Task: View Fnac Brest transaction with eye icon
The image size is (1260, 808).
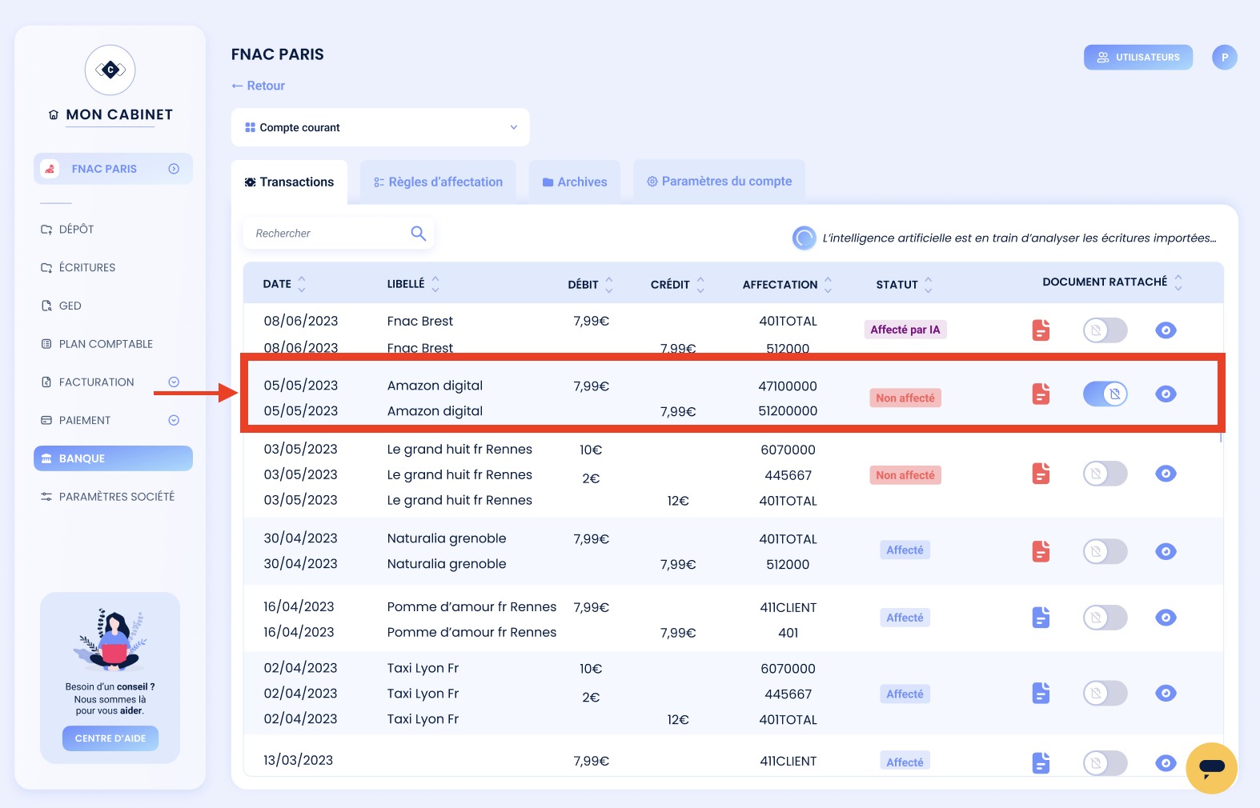Action: point(1166,330)
